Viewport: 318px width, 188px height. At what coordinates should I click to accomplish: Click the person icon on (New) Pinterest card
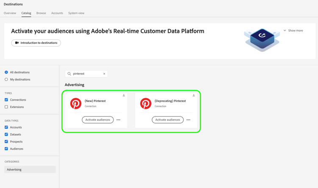pos(124,95)
